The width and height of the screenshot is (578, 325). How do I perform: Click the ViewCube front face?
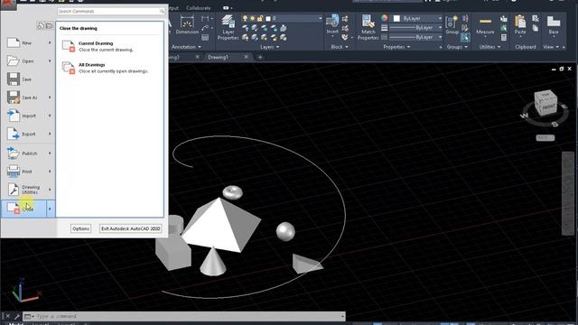[548, 107]
